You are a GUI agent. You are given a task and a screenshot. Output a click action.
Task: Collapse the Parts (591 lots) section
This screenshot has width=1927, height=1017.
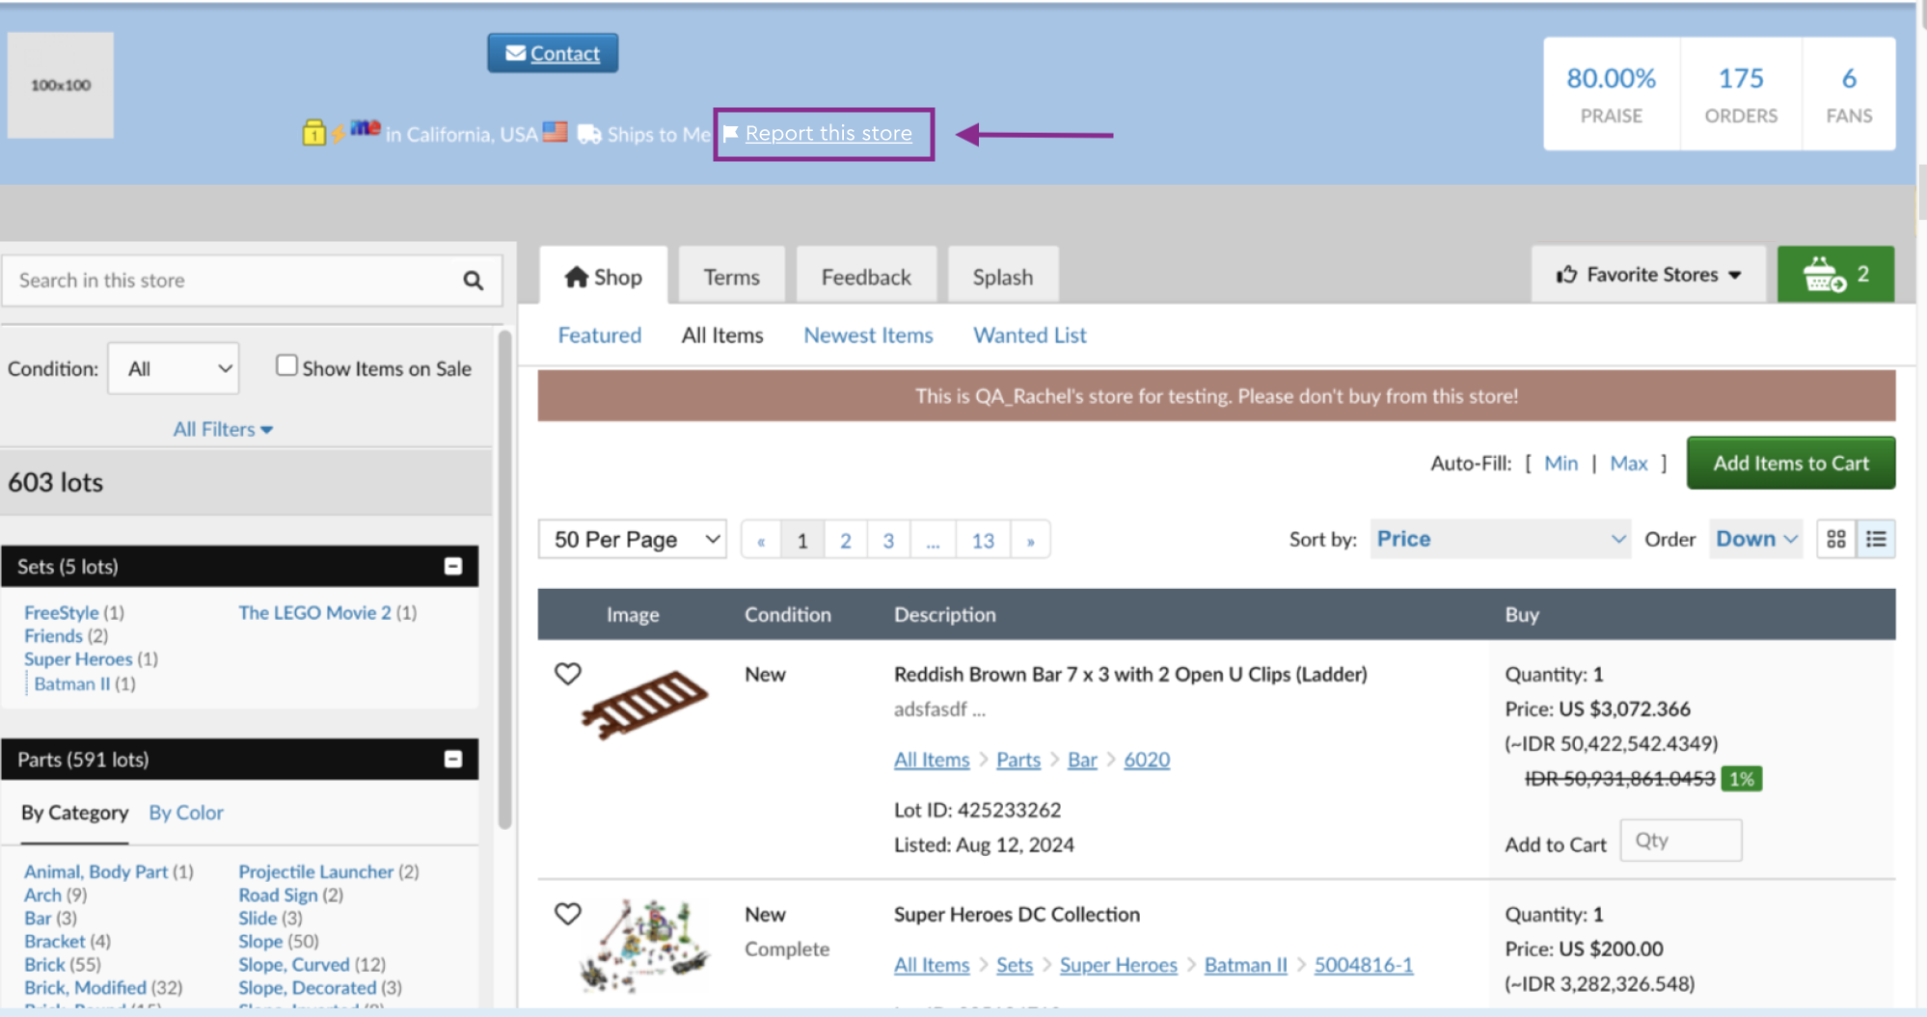coord(452,760)
